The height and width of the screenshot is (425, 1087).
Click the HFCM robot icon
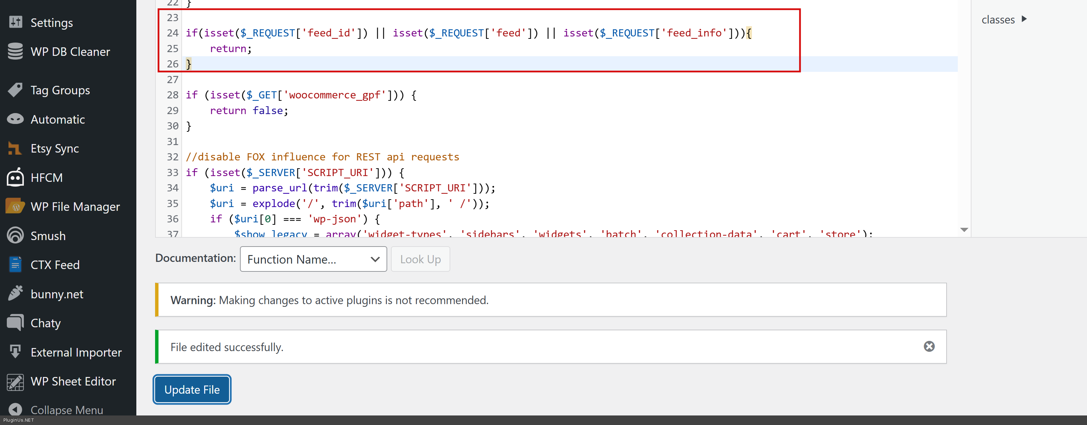[x=16, y=177]
